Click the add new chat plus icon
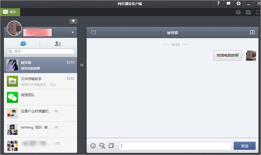Viewport: 261px width, 155px height. tap(238, 12)
